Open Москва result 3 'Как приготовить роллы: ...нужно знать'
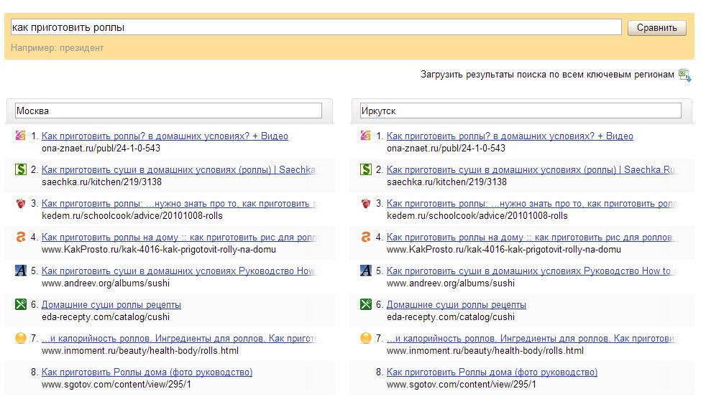 [180, 204]
